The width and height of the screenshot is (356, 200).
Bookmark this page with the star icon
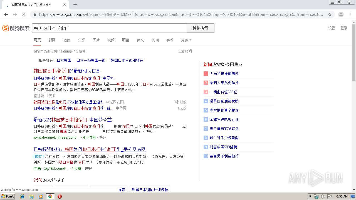pos(330,14)
